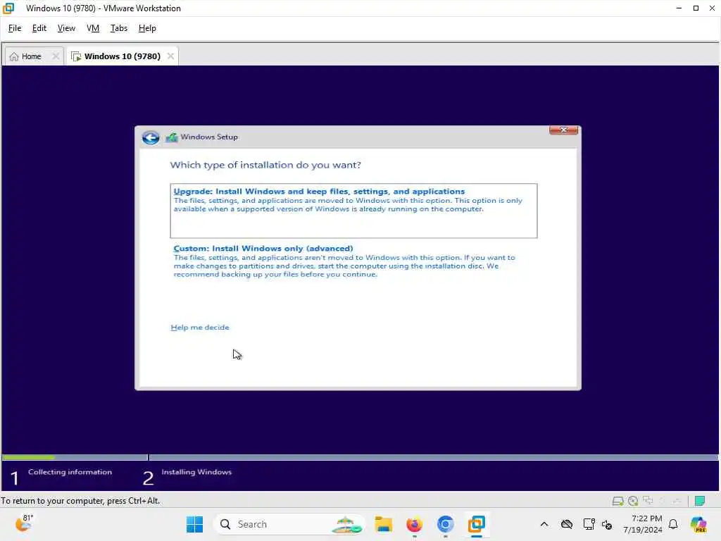Open the VM menu
Image resolution: width=721 pixels, height=541 pixels.
(x=93, y=28)
